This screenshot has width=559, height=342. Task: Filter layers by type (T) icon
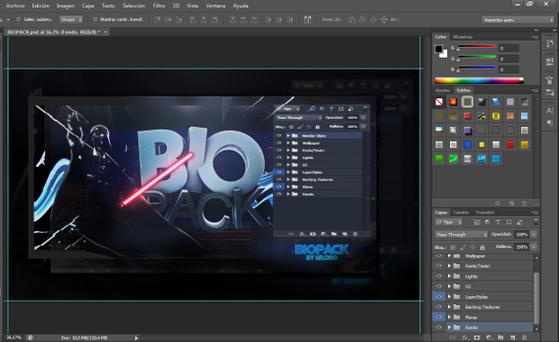(498, 222)
